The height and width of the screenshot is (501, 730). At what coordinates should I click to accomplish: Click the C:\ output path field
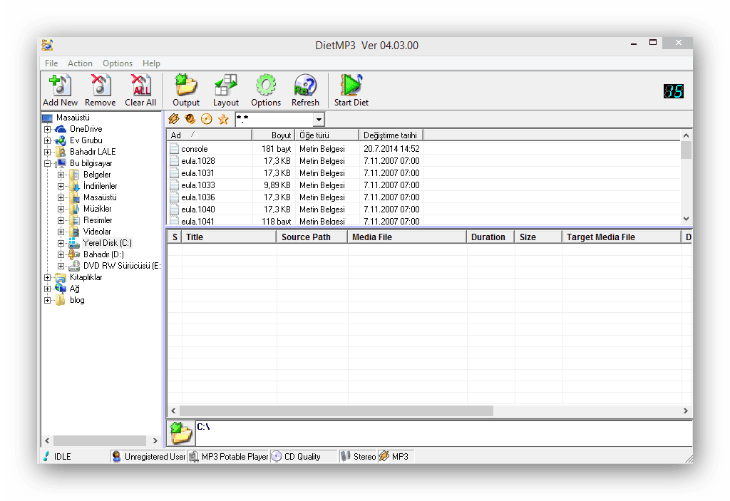click(443, 433)
